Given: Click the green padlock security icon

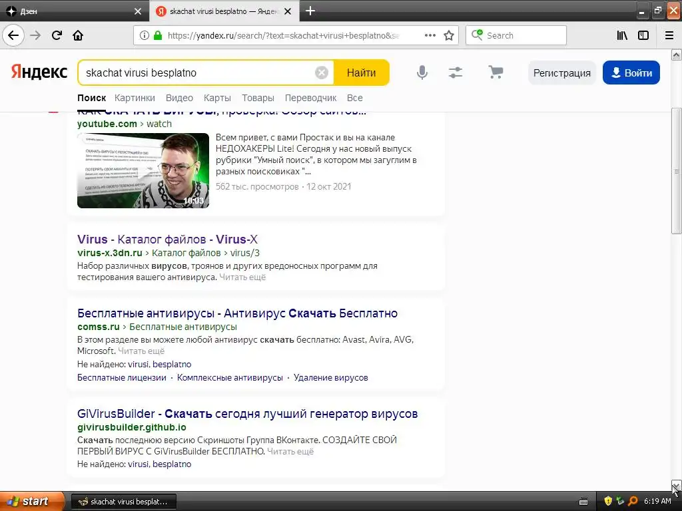Looking at the screenshot, I should pyautogui.click(x=158, y=35).
